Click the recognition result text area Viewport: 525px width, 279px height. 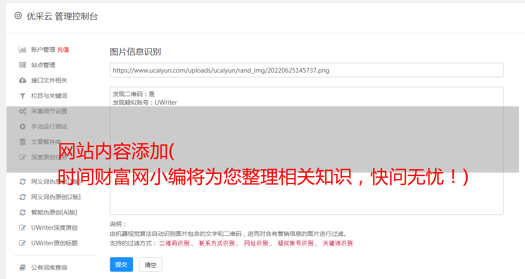click(x=306, y=151)
